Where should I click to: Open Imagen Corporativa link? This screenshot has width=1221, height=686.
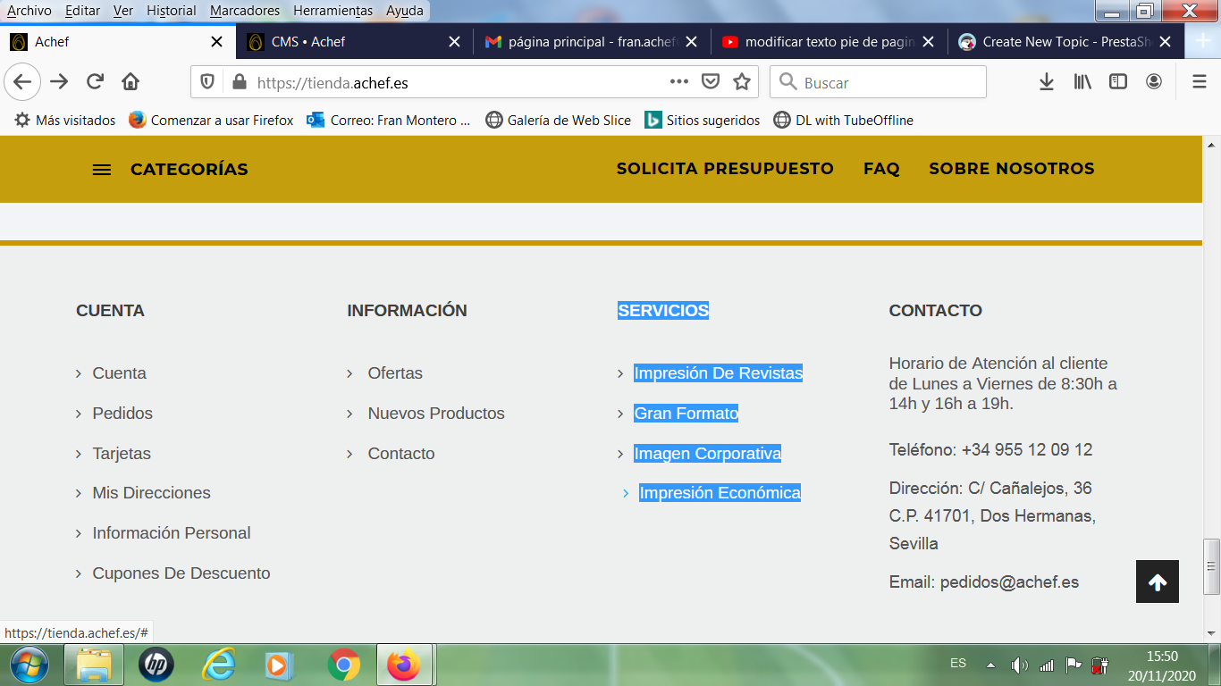708,454
